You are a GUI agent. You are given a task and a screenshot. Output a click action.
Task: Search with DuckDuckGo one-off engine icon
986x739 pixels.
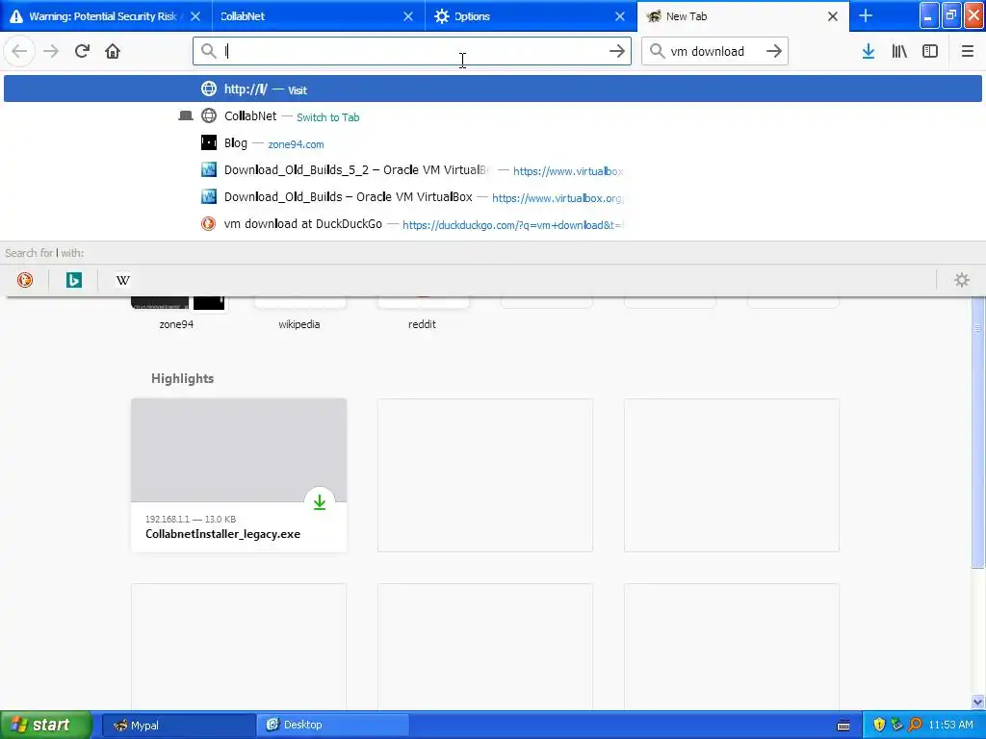[25, 280]
